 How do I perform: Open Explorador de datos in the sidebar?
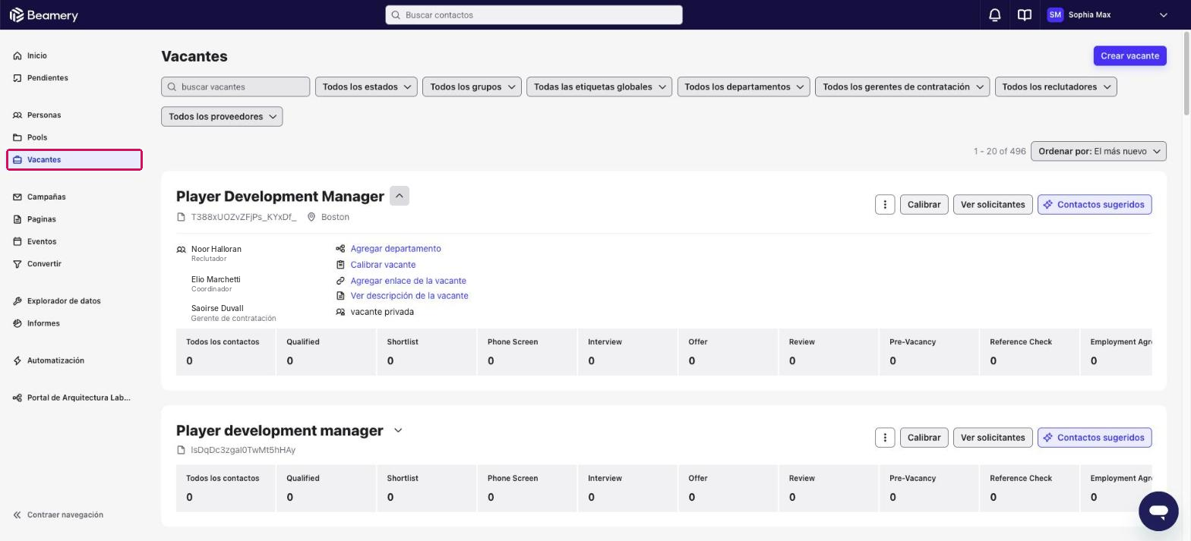[64, 301]
